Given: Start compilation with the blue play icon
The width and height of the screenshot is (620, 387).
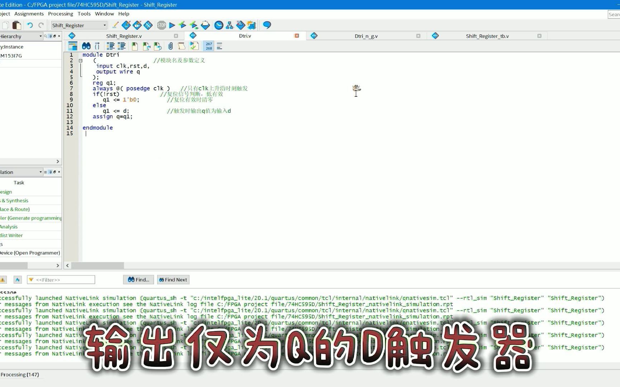Looking at the screenshot, I should (x=172, y=25).
